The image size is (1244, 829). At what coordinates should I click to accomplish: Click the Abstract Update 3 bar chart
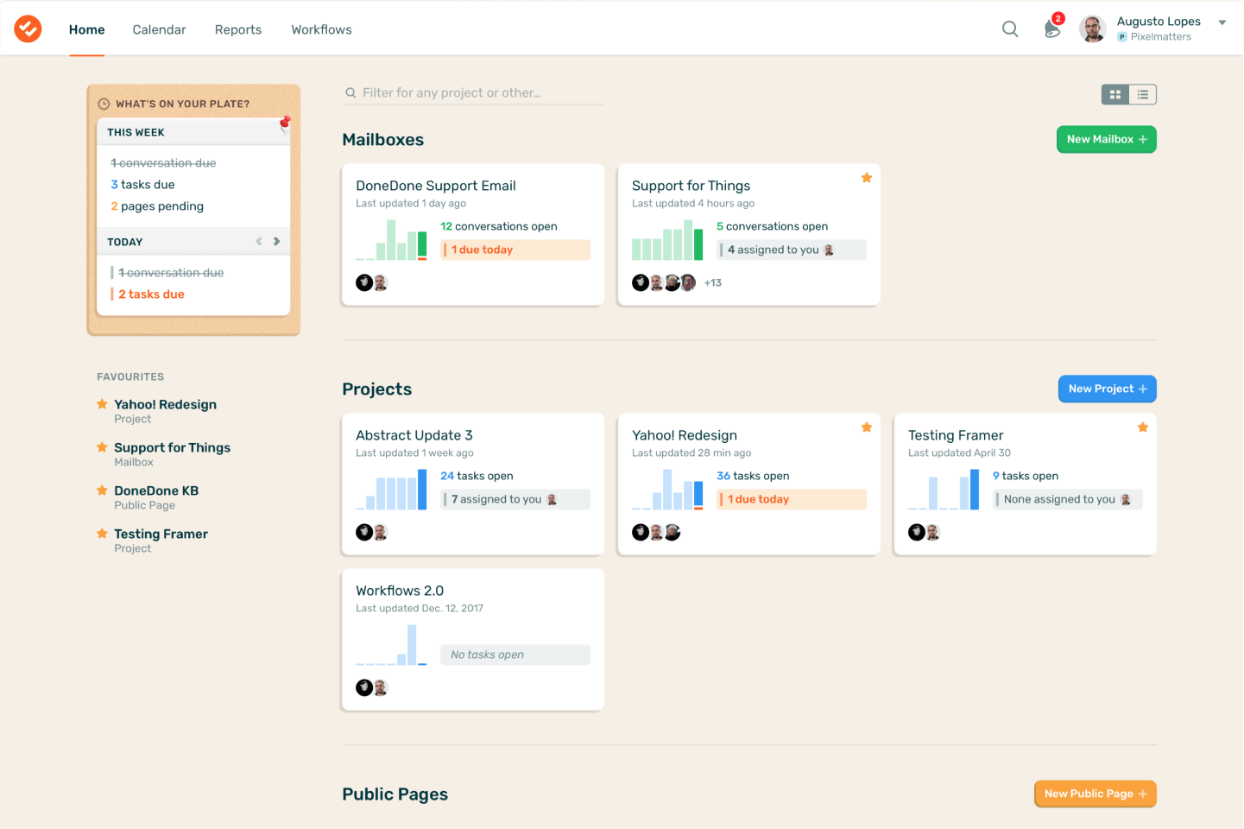pos(392,490)
